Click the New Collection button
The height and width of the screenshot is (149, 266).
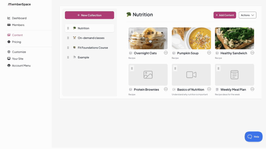click(89, 15)
